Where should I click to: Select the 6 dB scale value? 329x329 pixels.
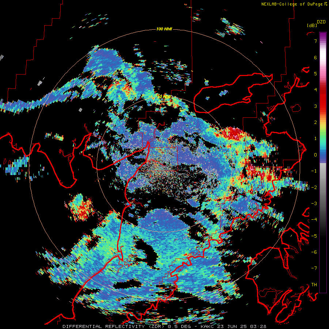pos(315,57)
